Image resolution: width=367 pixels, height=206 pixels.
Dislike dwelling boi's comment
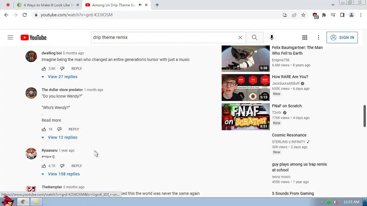(x=62, y=69)
